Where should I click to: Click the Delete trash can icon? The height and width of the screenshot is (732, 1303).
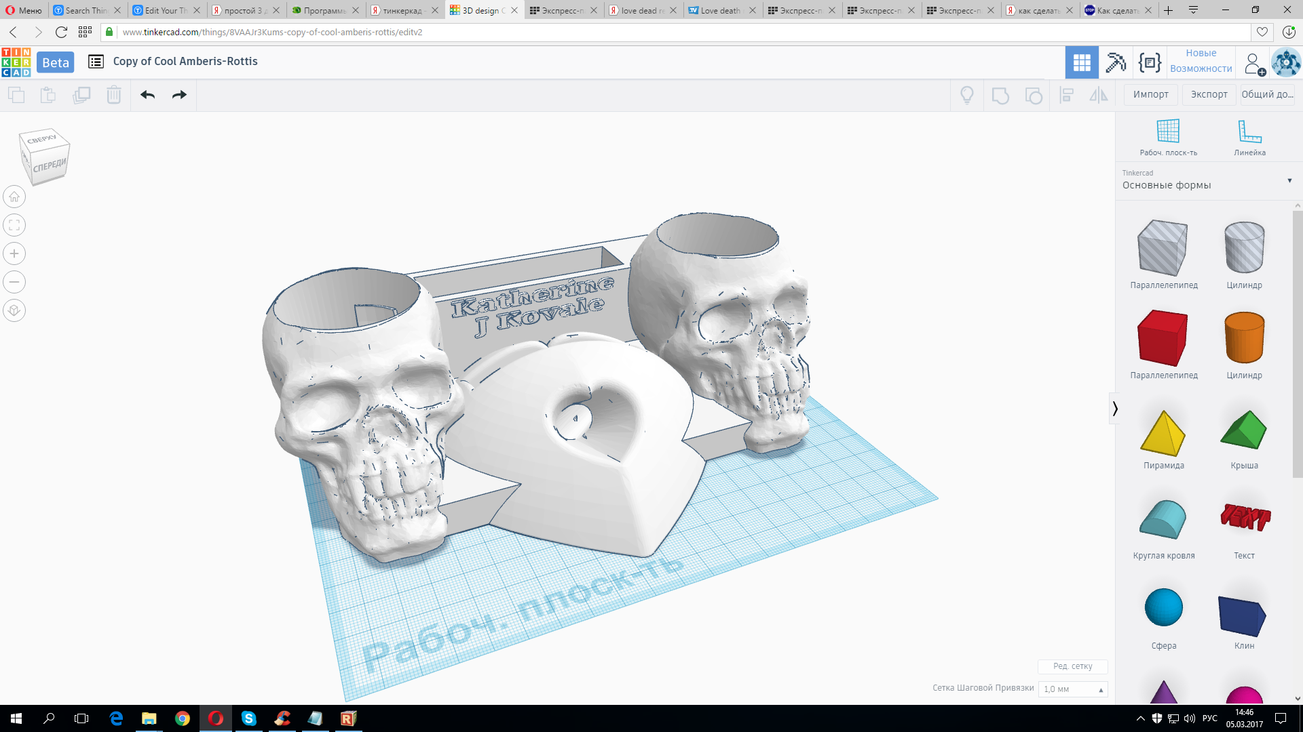(114, 95)
